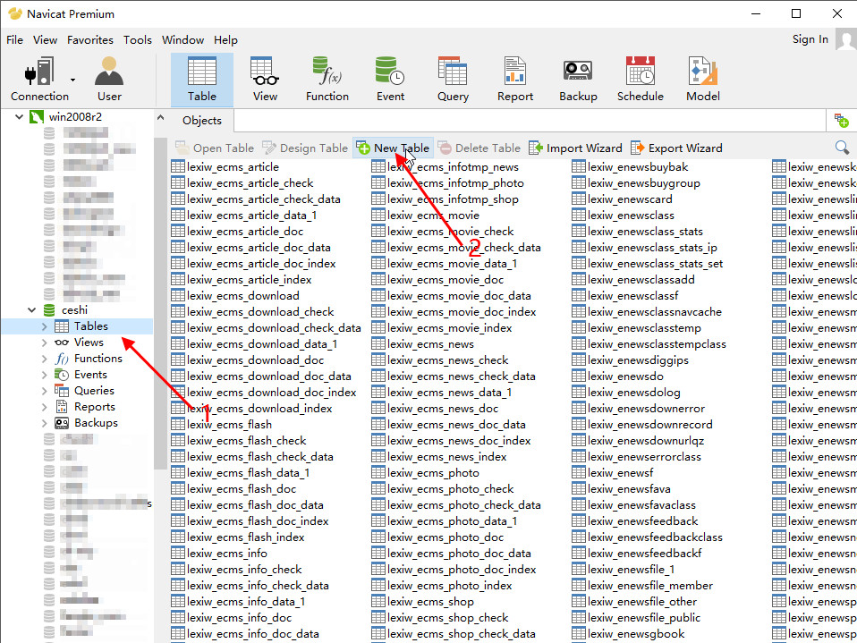Open the File menu
The height and width of the screenshot is (643, 857).
click(14, 40)
